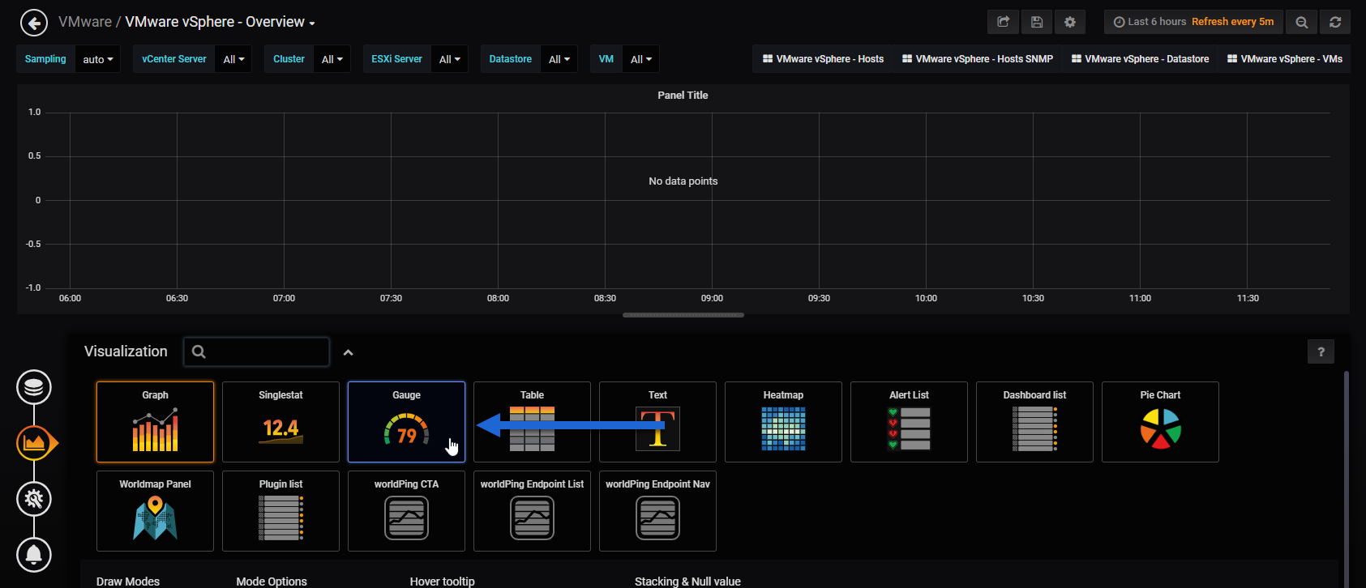Click the save dashboard floppy icon
Viewport: 1366px width, 588px height.
(x=1037, y=22)
